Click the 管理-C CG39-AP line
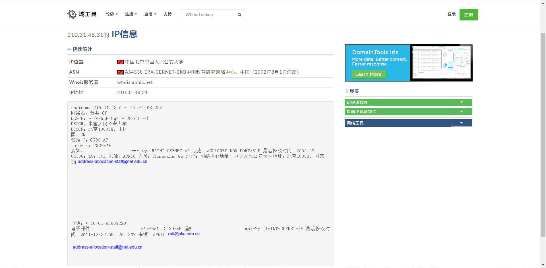Screen dimensions: 546x268 tap(90, 140)
